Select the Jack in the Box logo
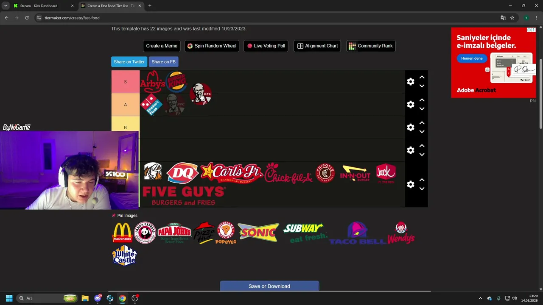This screenshot has height=305, width=543. (386, 173)
